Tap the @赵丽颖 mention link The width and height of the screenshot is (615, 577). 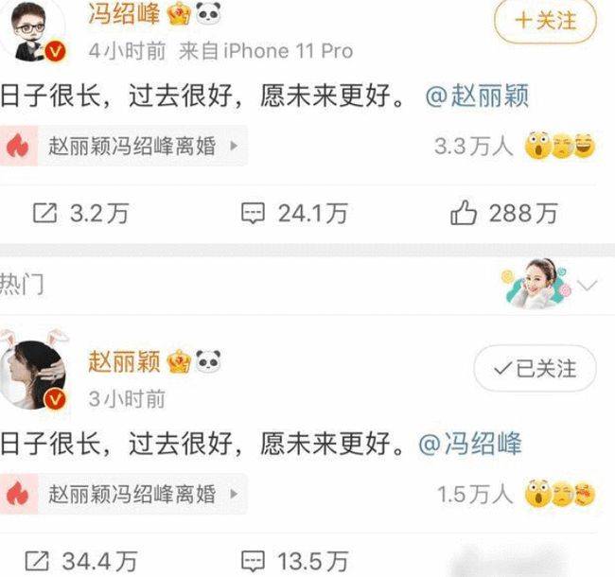coord(477,96)
